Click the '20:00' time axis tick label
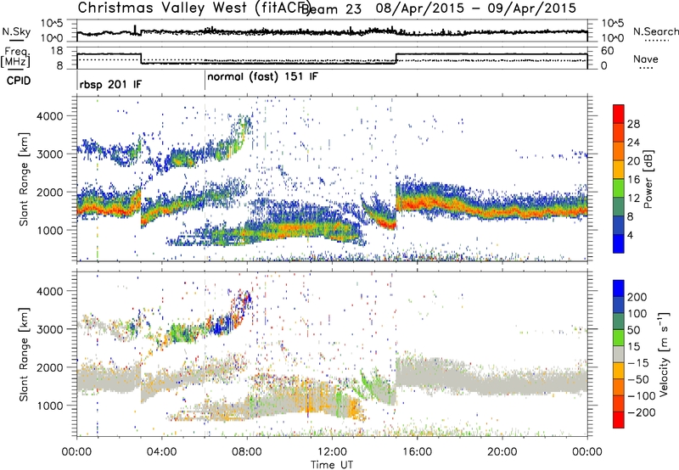This screenshot has width=679, height=470. 502,451
